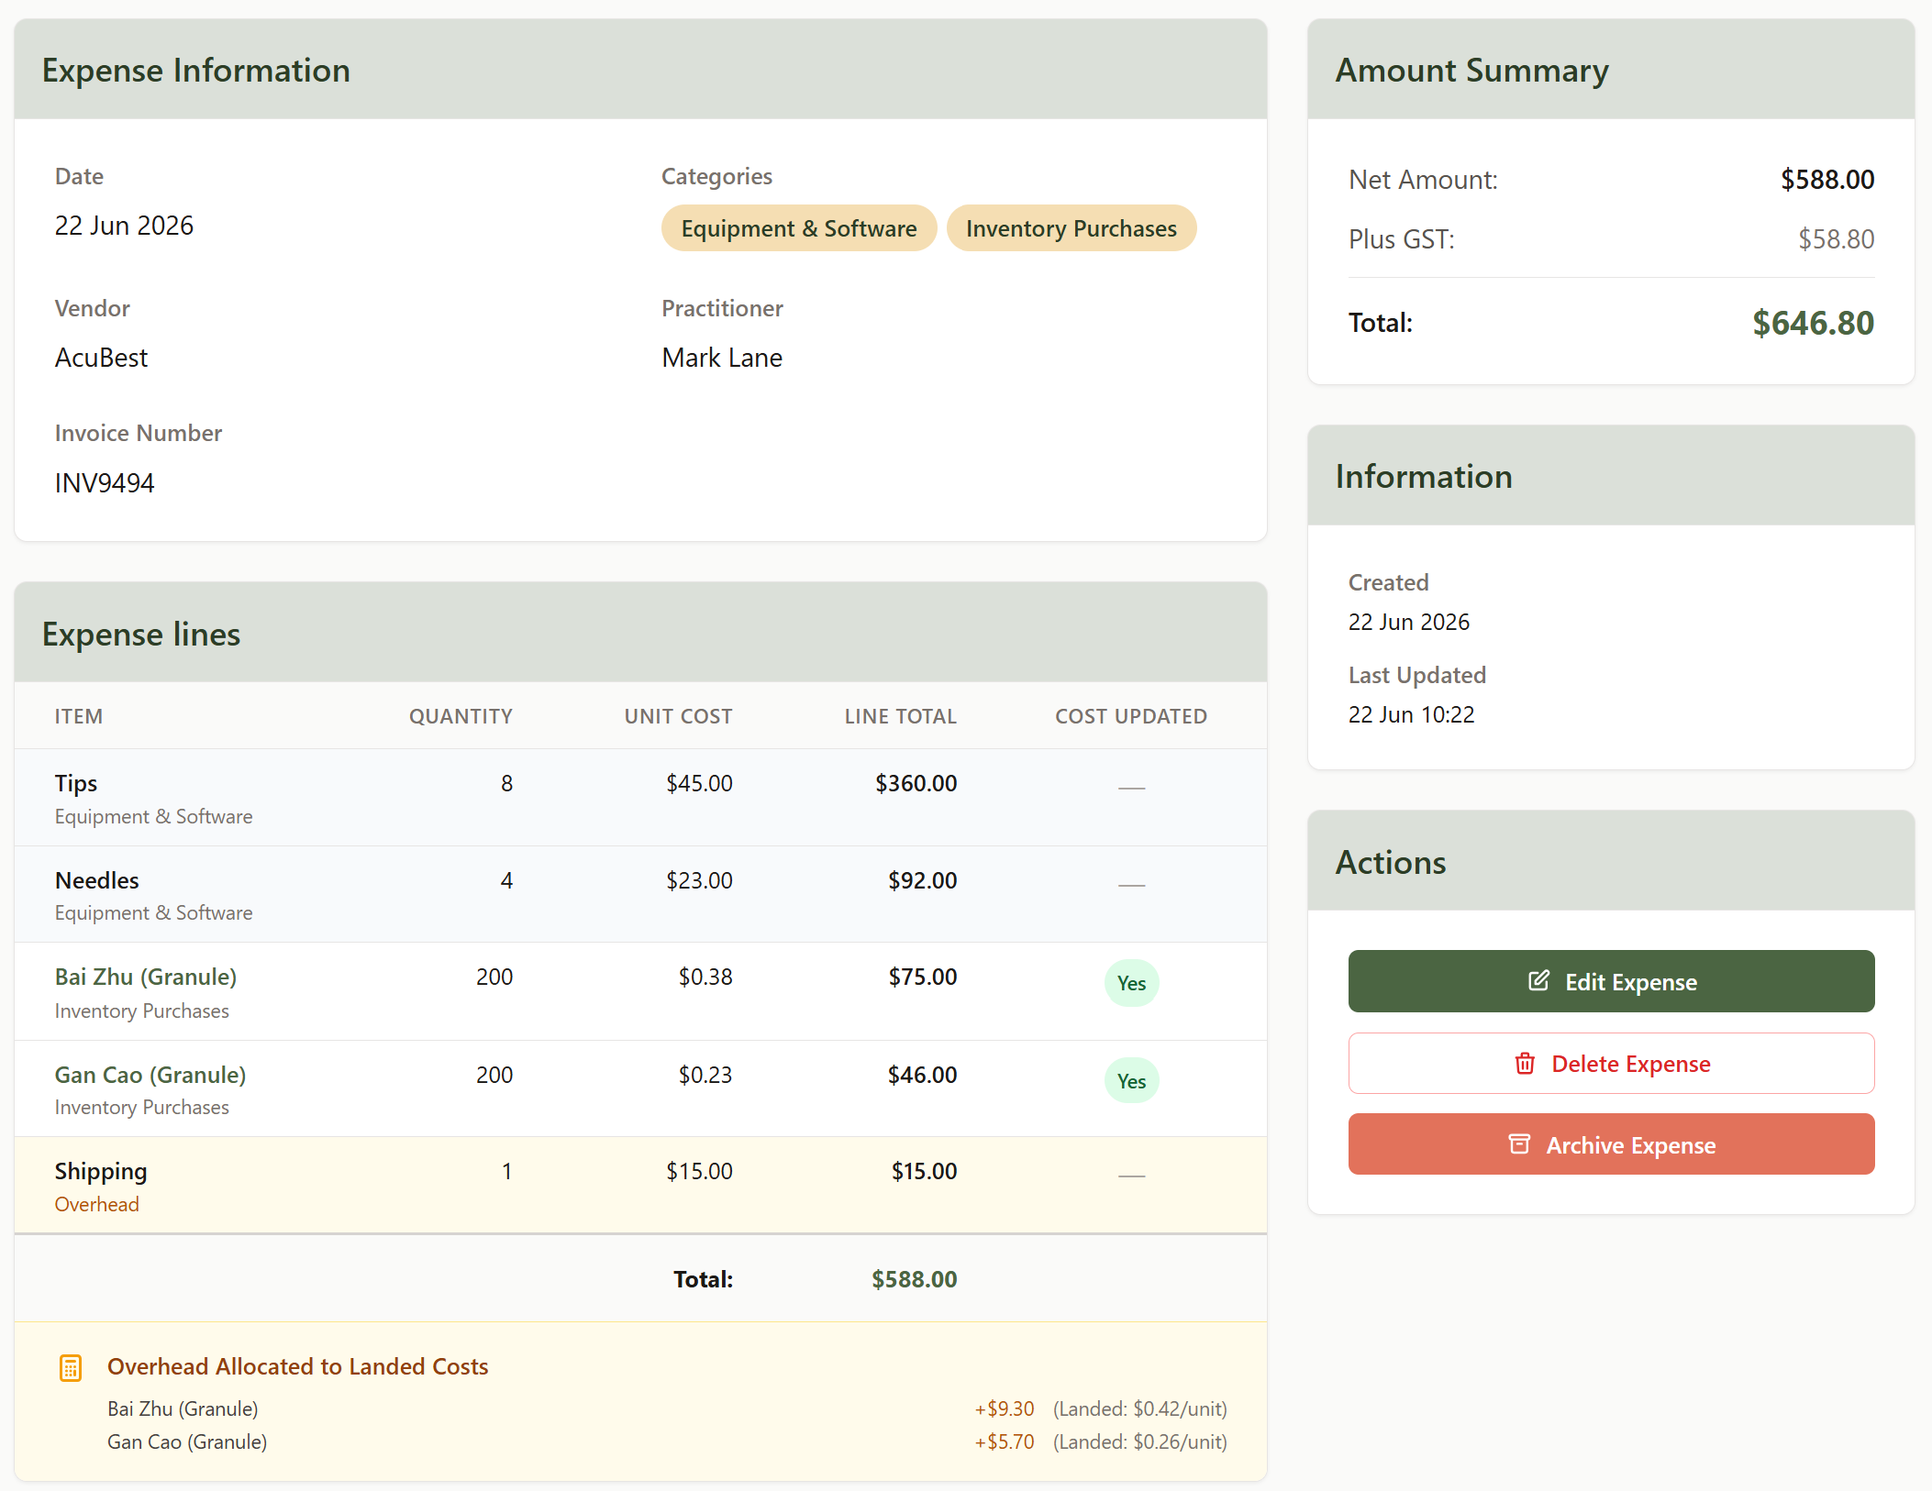This screenshot has height=1491, width=1932.
Task: Click the UNIT COST column header
Action: (678, 716)
